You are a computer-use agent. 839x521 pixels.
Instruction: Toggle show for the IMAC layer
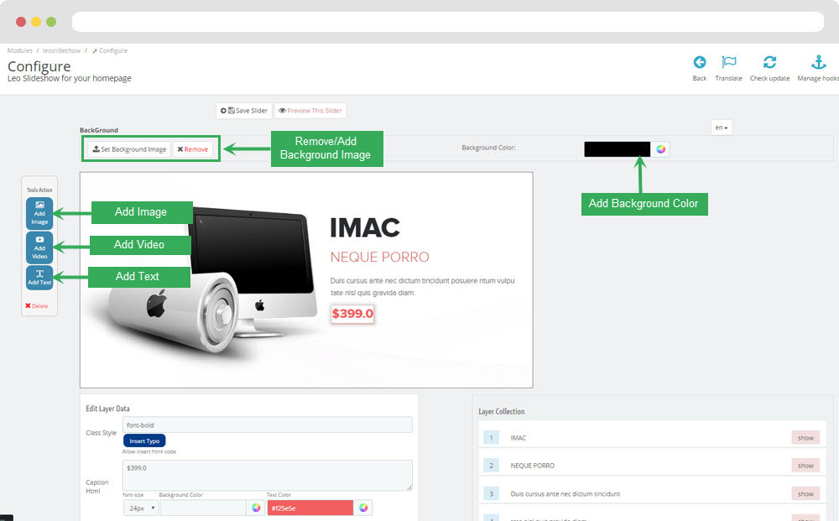point(805,438)
